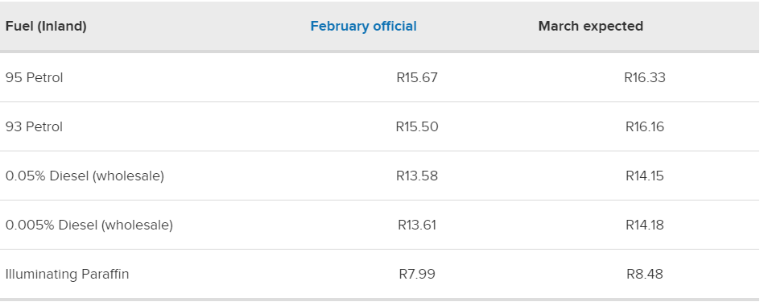Click the Fuel (Inland) column header
The height and width of the screenshot is (306, 764).
pos(46,27)
